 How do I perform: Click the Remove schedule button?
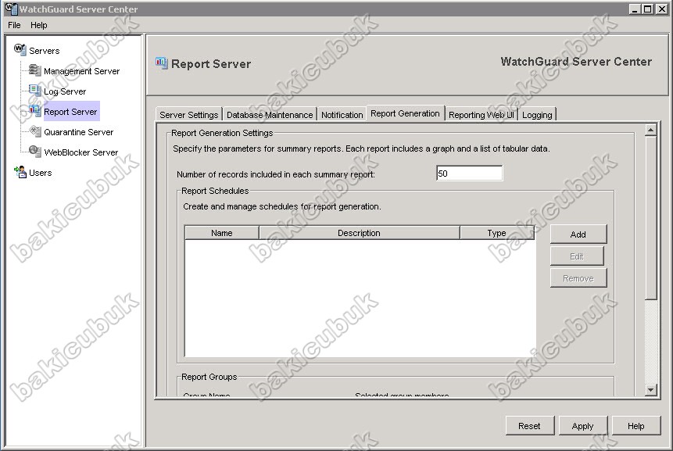(x=578, y=278)
